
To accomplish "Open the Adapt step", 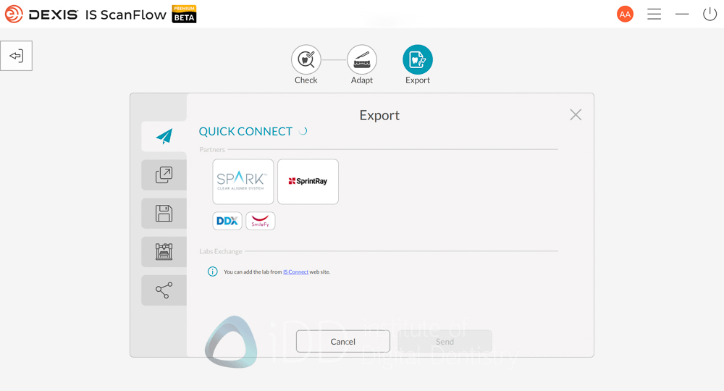I will 362,60.
